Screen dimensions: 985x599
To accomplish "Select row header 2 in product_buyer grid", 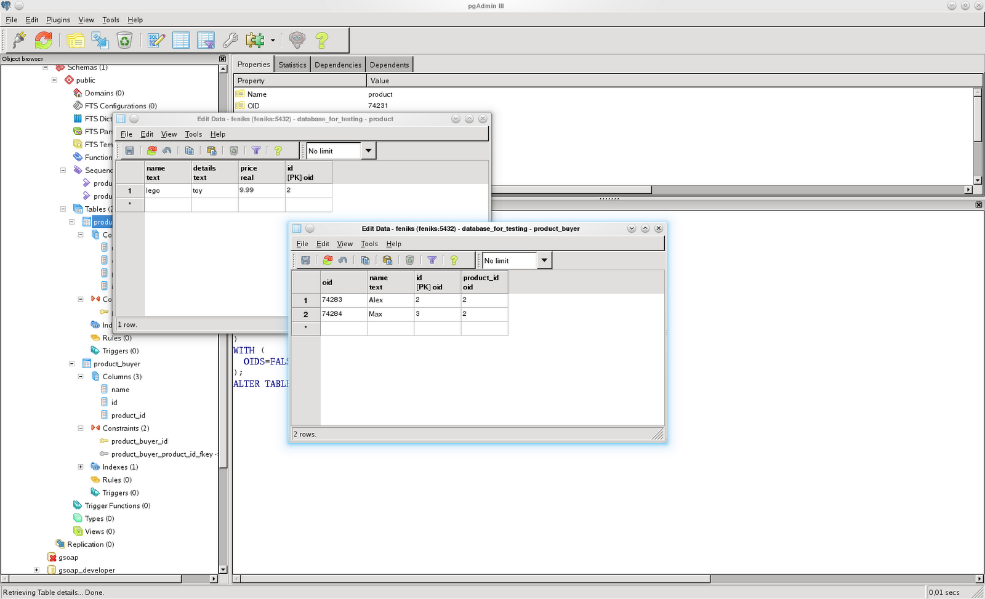I will [305, 315].
